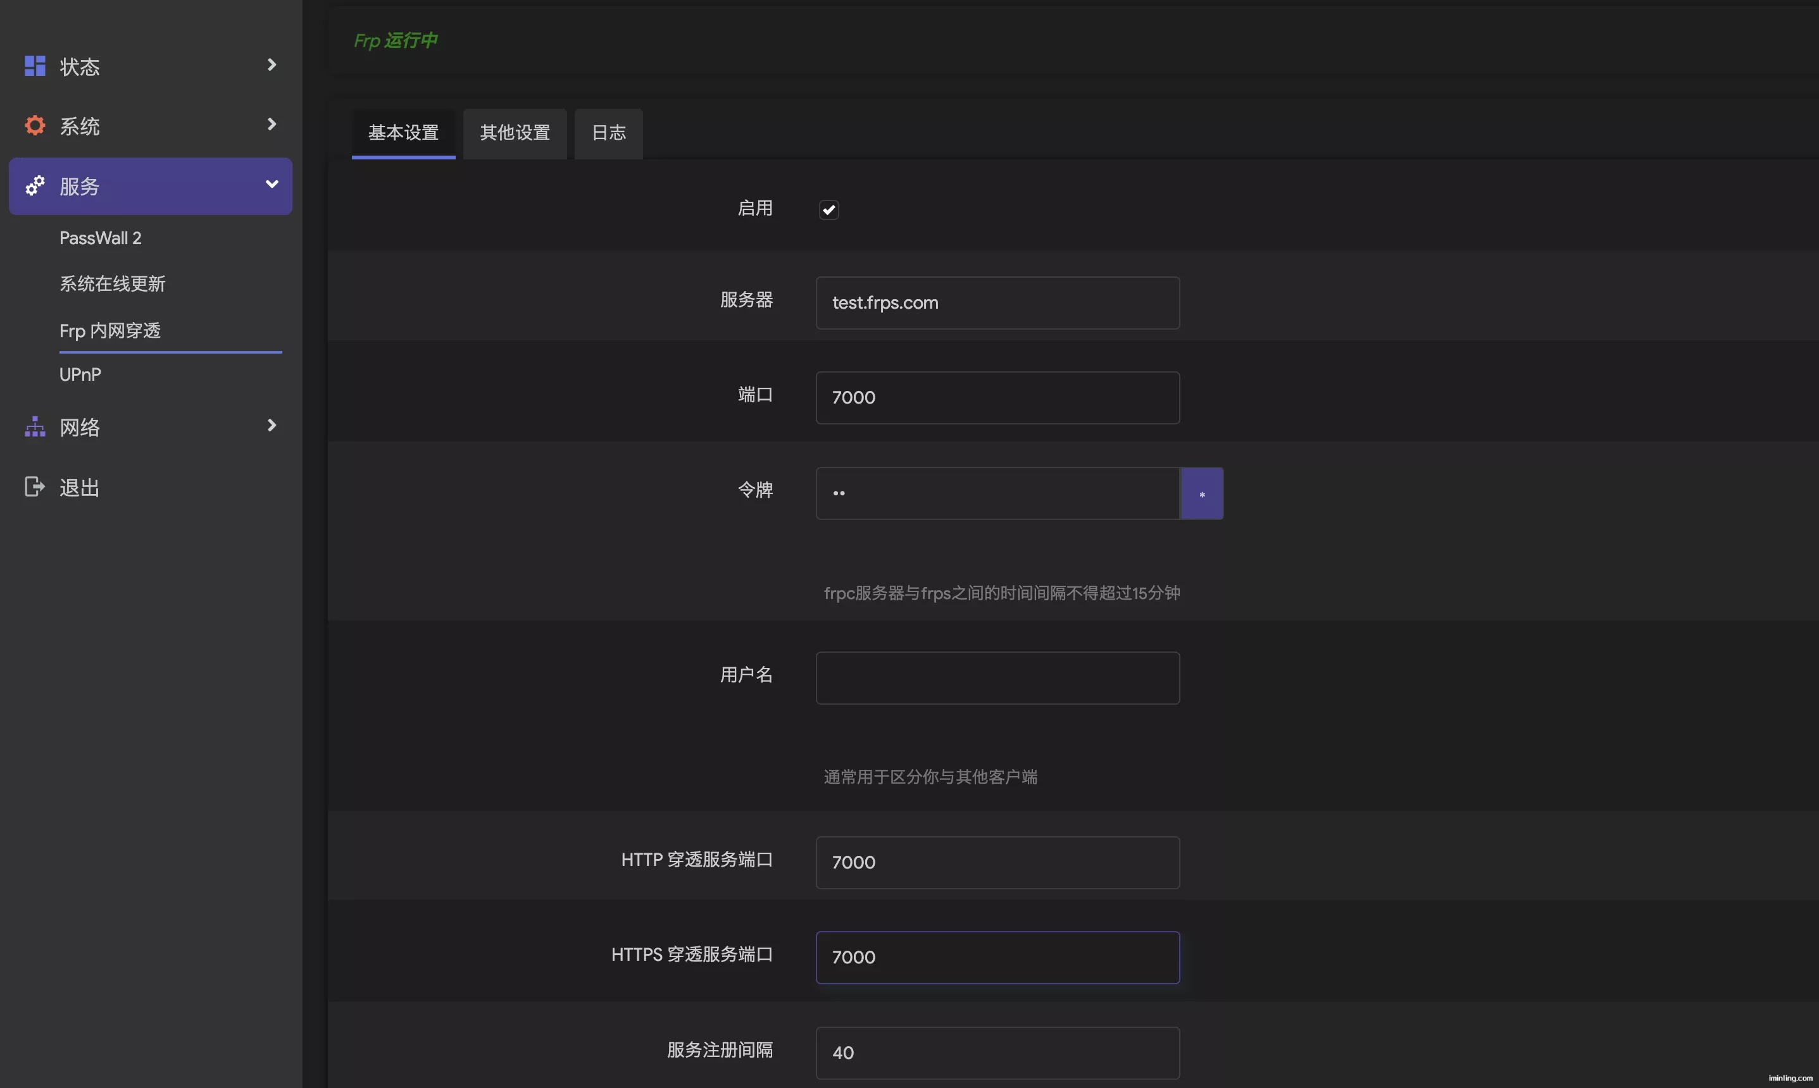
Task: Click the 网络 sitemap icon
Action: (34, 427)
